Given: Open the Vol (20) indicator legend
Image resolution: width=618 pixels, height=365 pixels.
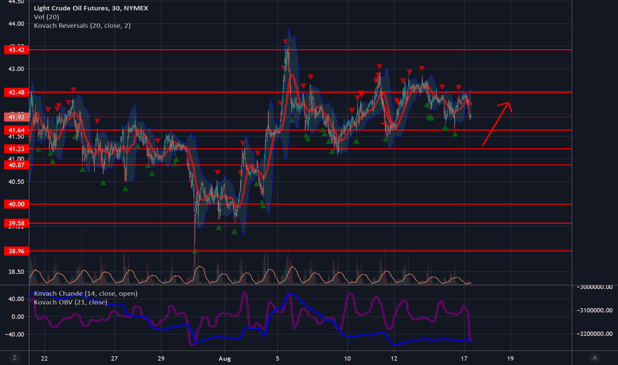Looking at the screenshot, I should (x=46, y=17).
